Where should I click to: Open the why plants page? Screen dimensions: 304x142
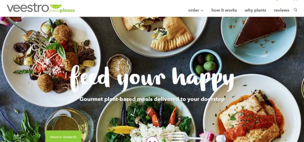coord(255,10)
